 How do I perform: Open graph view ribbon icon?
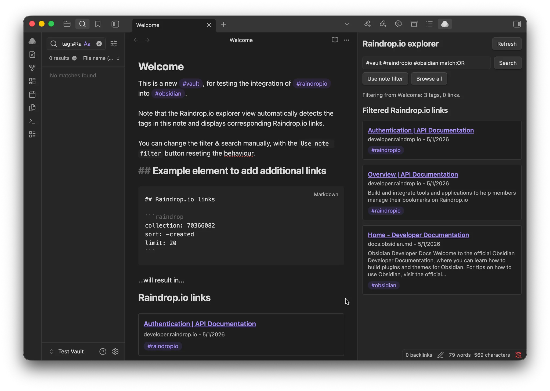32,68
